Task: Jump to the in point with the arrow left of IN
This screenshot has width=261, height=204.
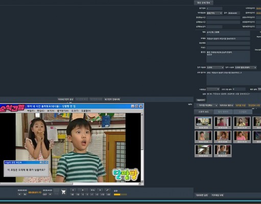Action: tap(19, 194)
